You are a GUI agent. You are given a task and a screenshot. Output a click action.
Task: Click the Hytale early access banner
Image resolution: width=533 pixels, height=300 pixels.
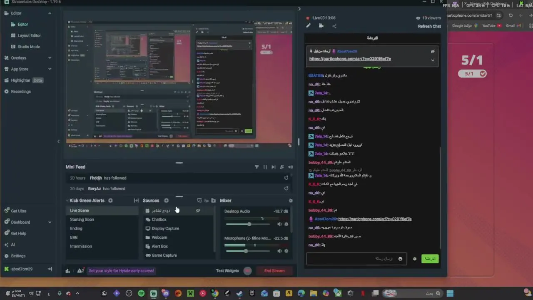(x=121, y=271)
